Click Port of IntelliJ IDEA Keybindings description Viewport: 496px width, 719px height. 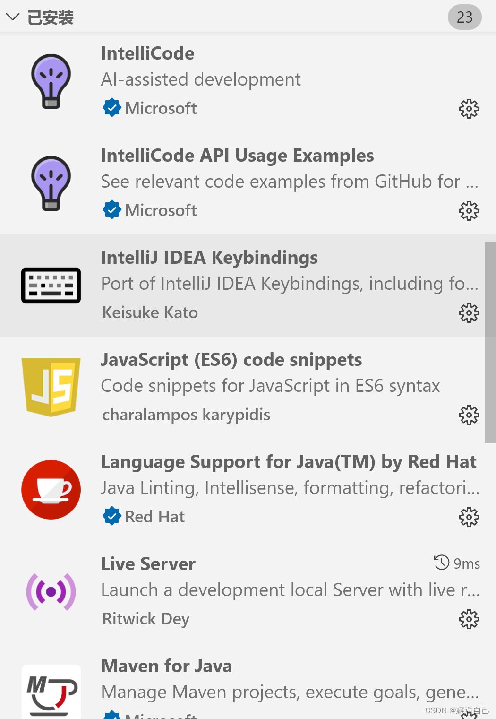290,284
